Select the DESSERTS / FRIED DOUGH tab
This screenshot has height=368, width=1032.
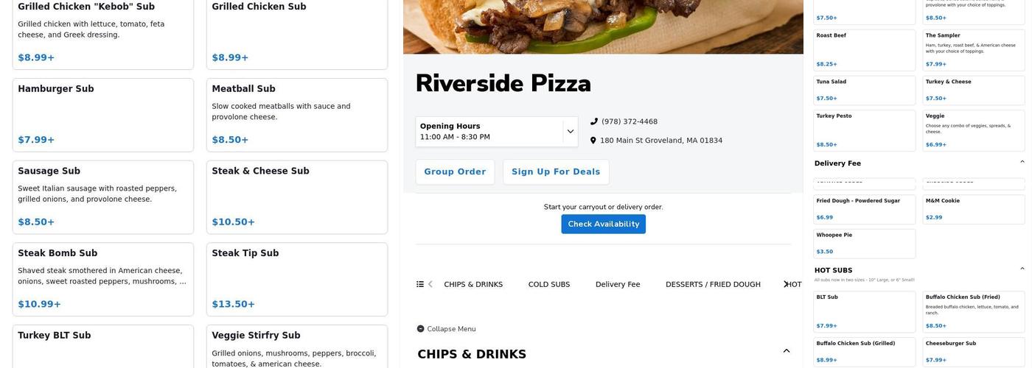point(713,284)
